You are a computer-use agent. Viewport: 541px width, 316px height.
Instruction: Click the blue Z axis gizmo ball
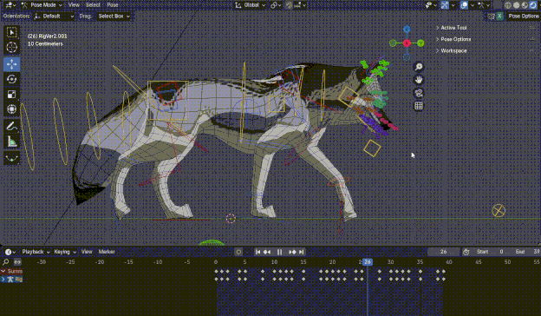point(407,29)
